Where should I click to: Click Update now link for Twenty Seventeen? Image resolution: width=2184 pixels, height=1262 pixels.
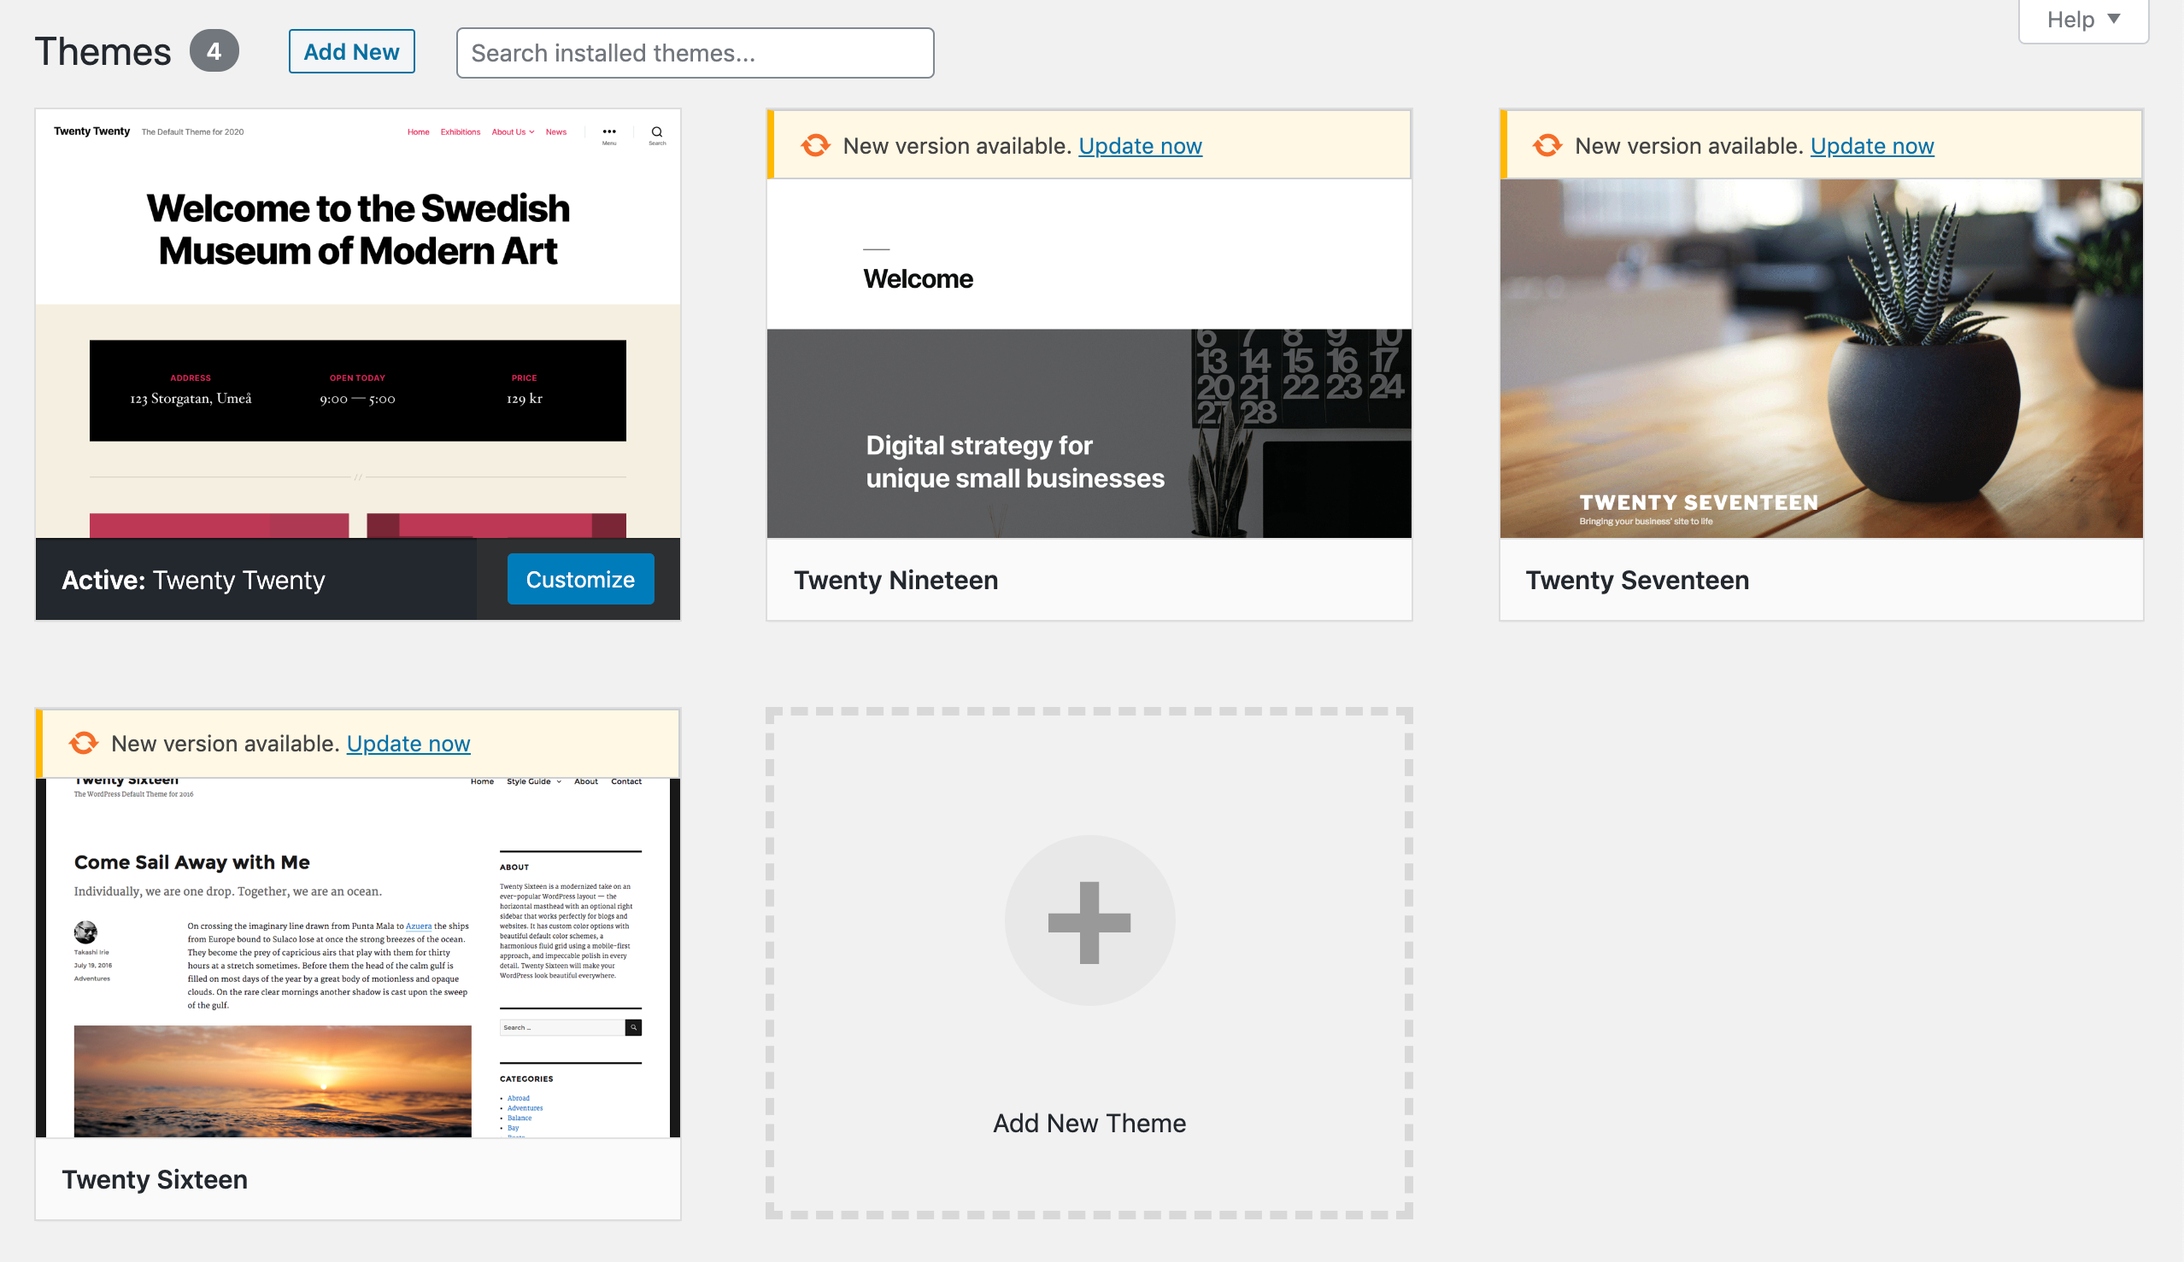[1871, 145]
